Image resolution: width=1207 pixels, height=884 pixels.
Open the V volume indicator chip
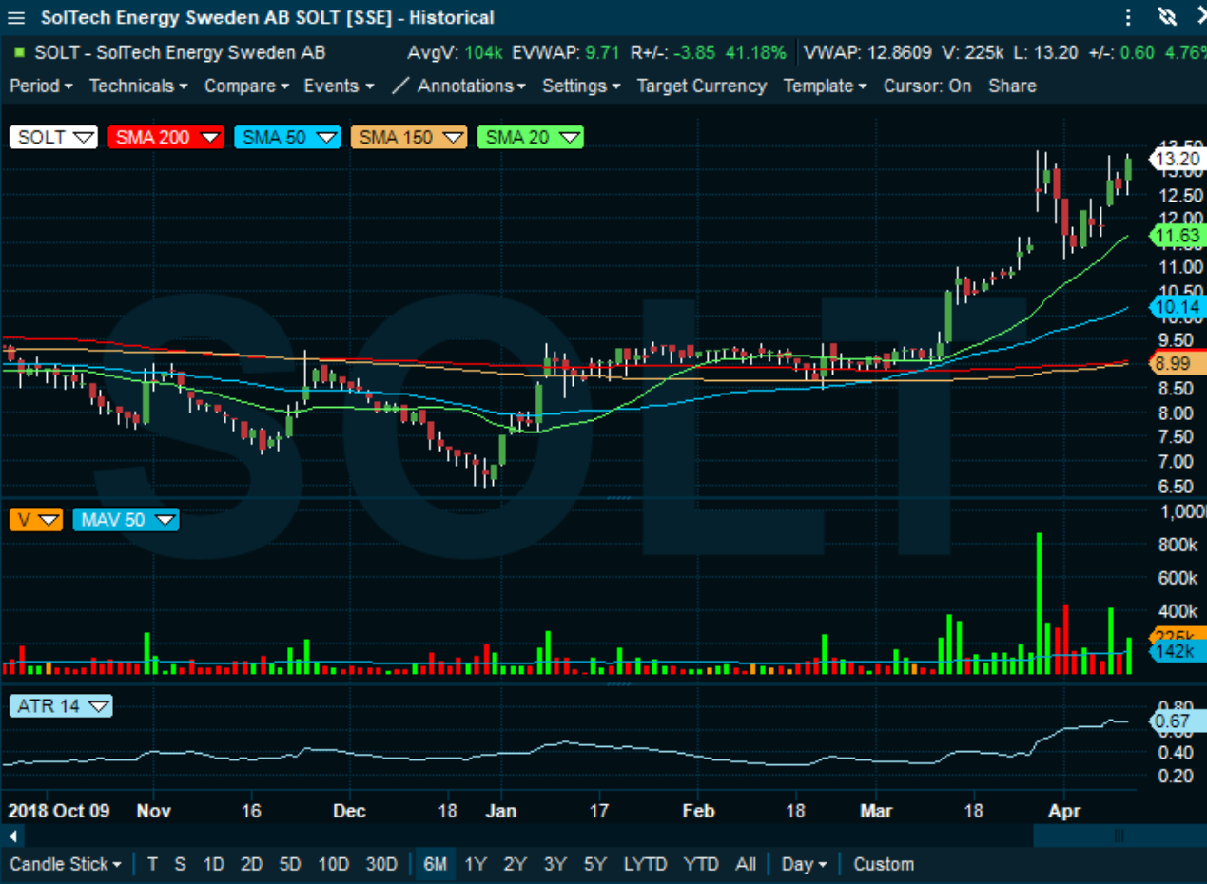(36, 520)
